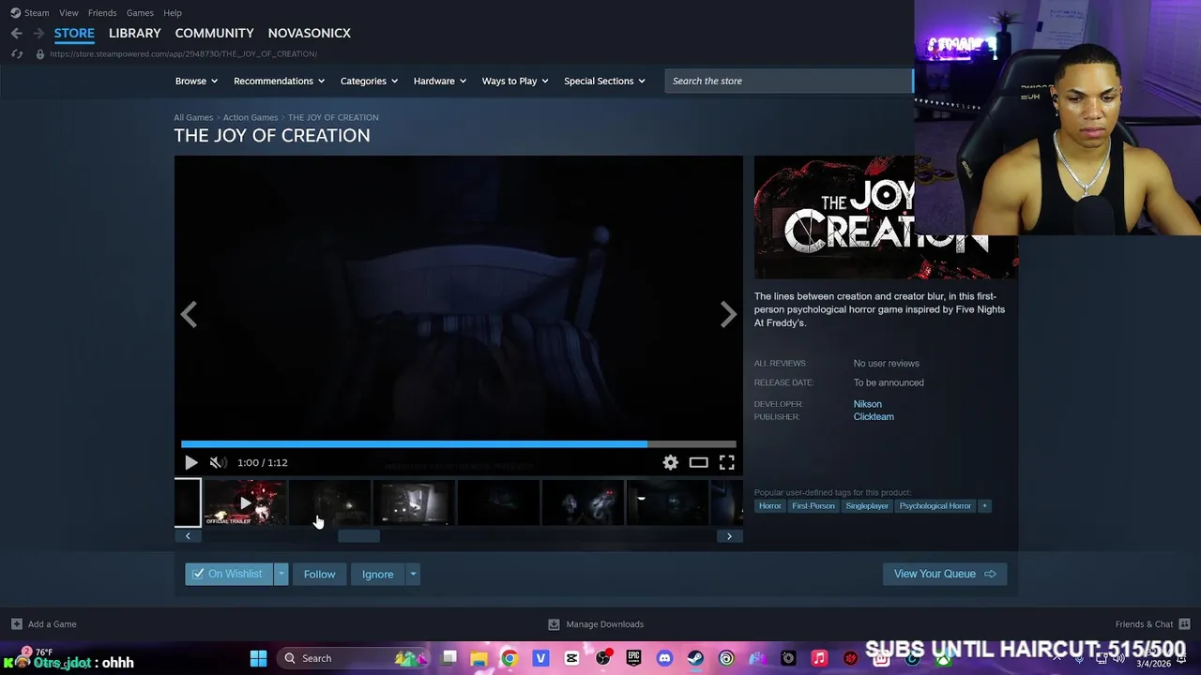Open the Games menu
The image size is (1201, 675).
tap(140, 12)
